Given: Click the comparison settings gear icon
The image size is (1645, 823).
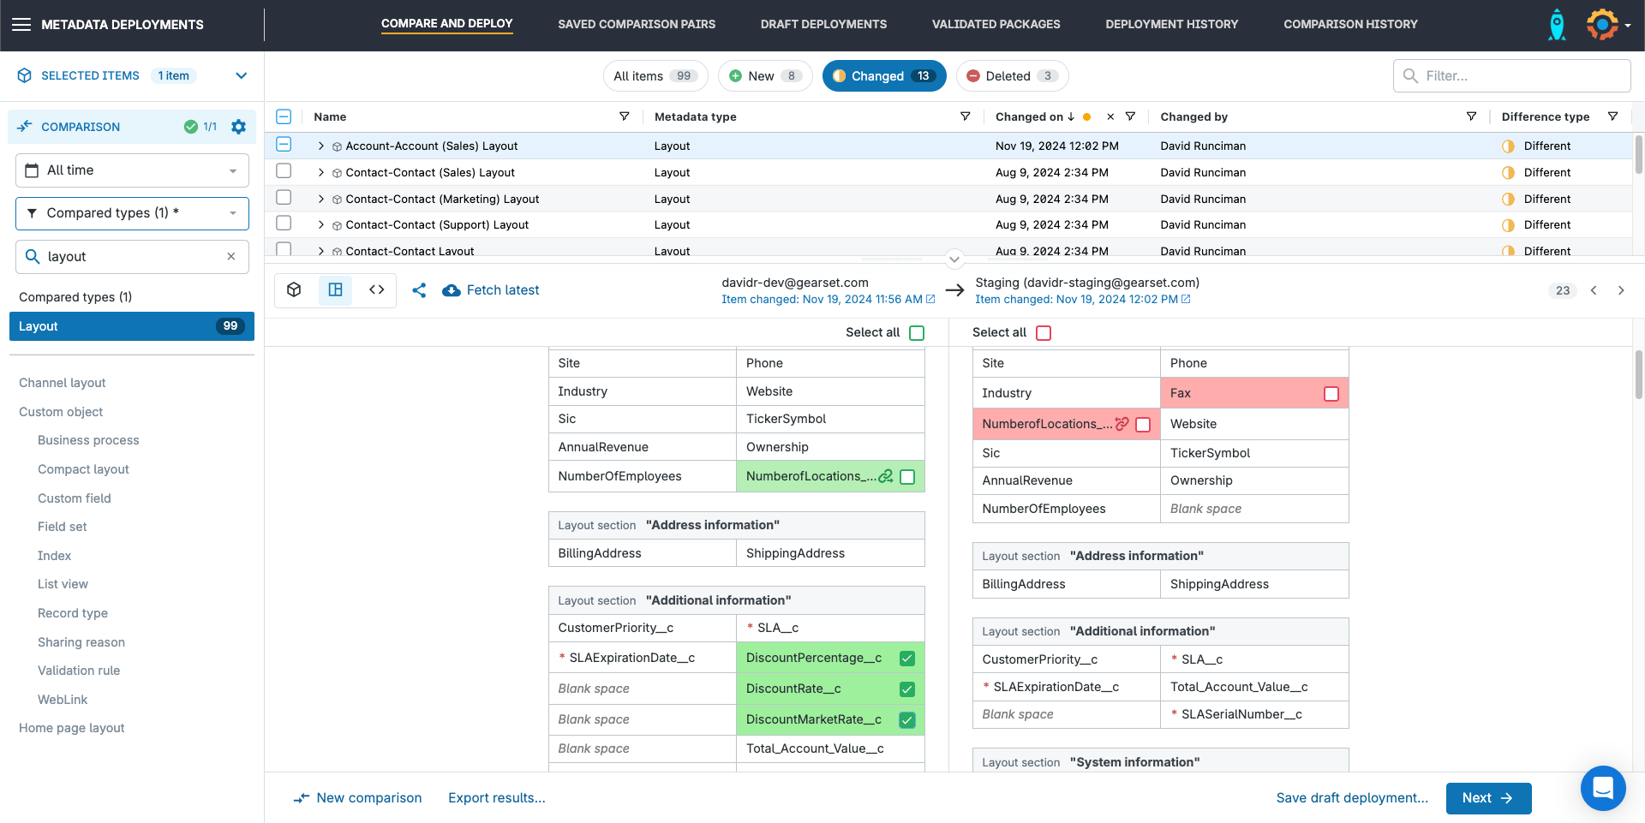Looking at the screenshot, I should (238, 127).
